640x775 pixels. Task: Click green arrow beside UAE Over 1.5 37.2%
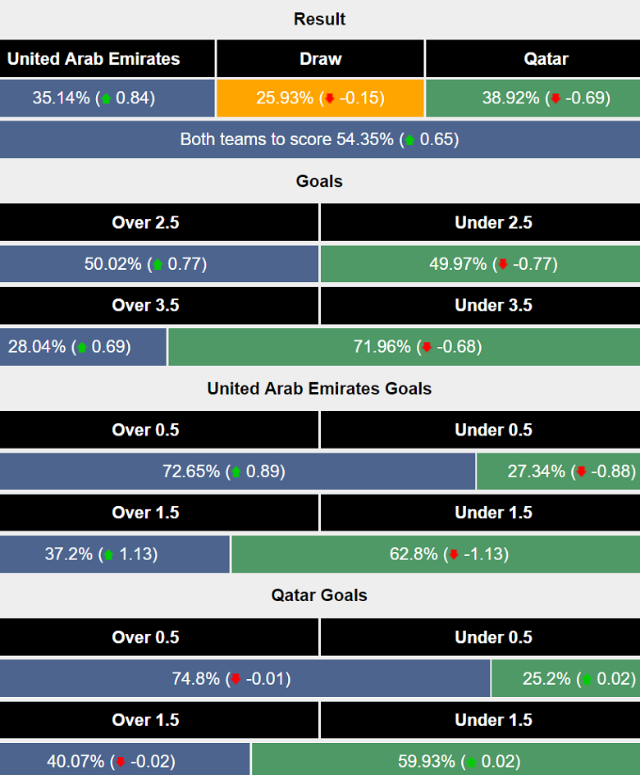tap(107, 555)
